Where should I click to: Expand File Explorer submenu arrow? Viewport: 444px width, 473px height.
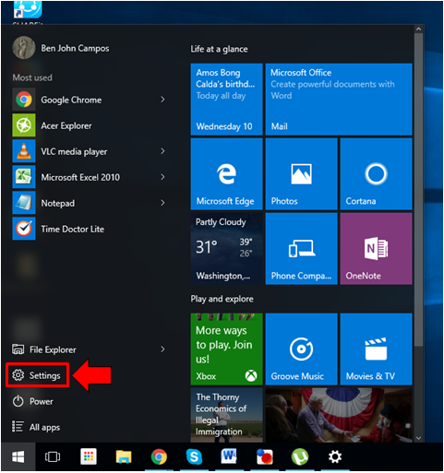coord(162,349)
